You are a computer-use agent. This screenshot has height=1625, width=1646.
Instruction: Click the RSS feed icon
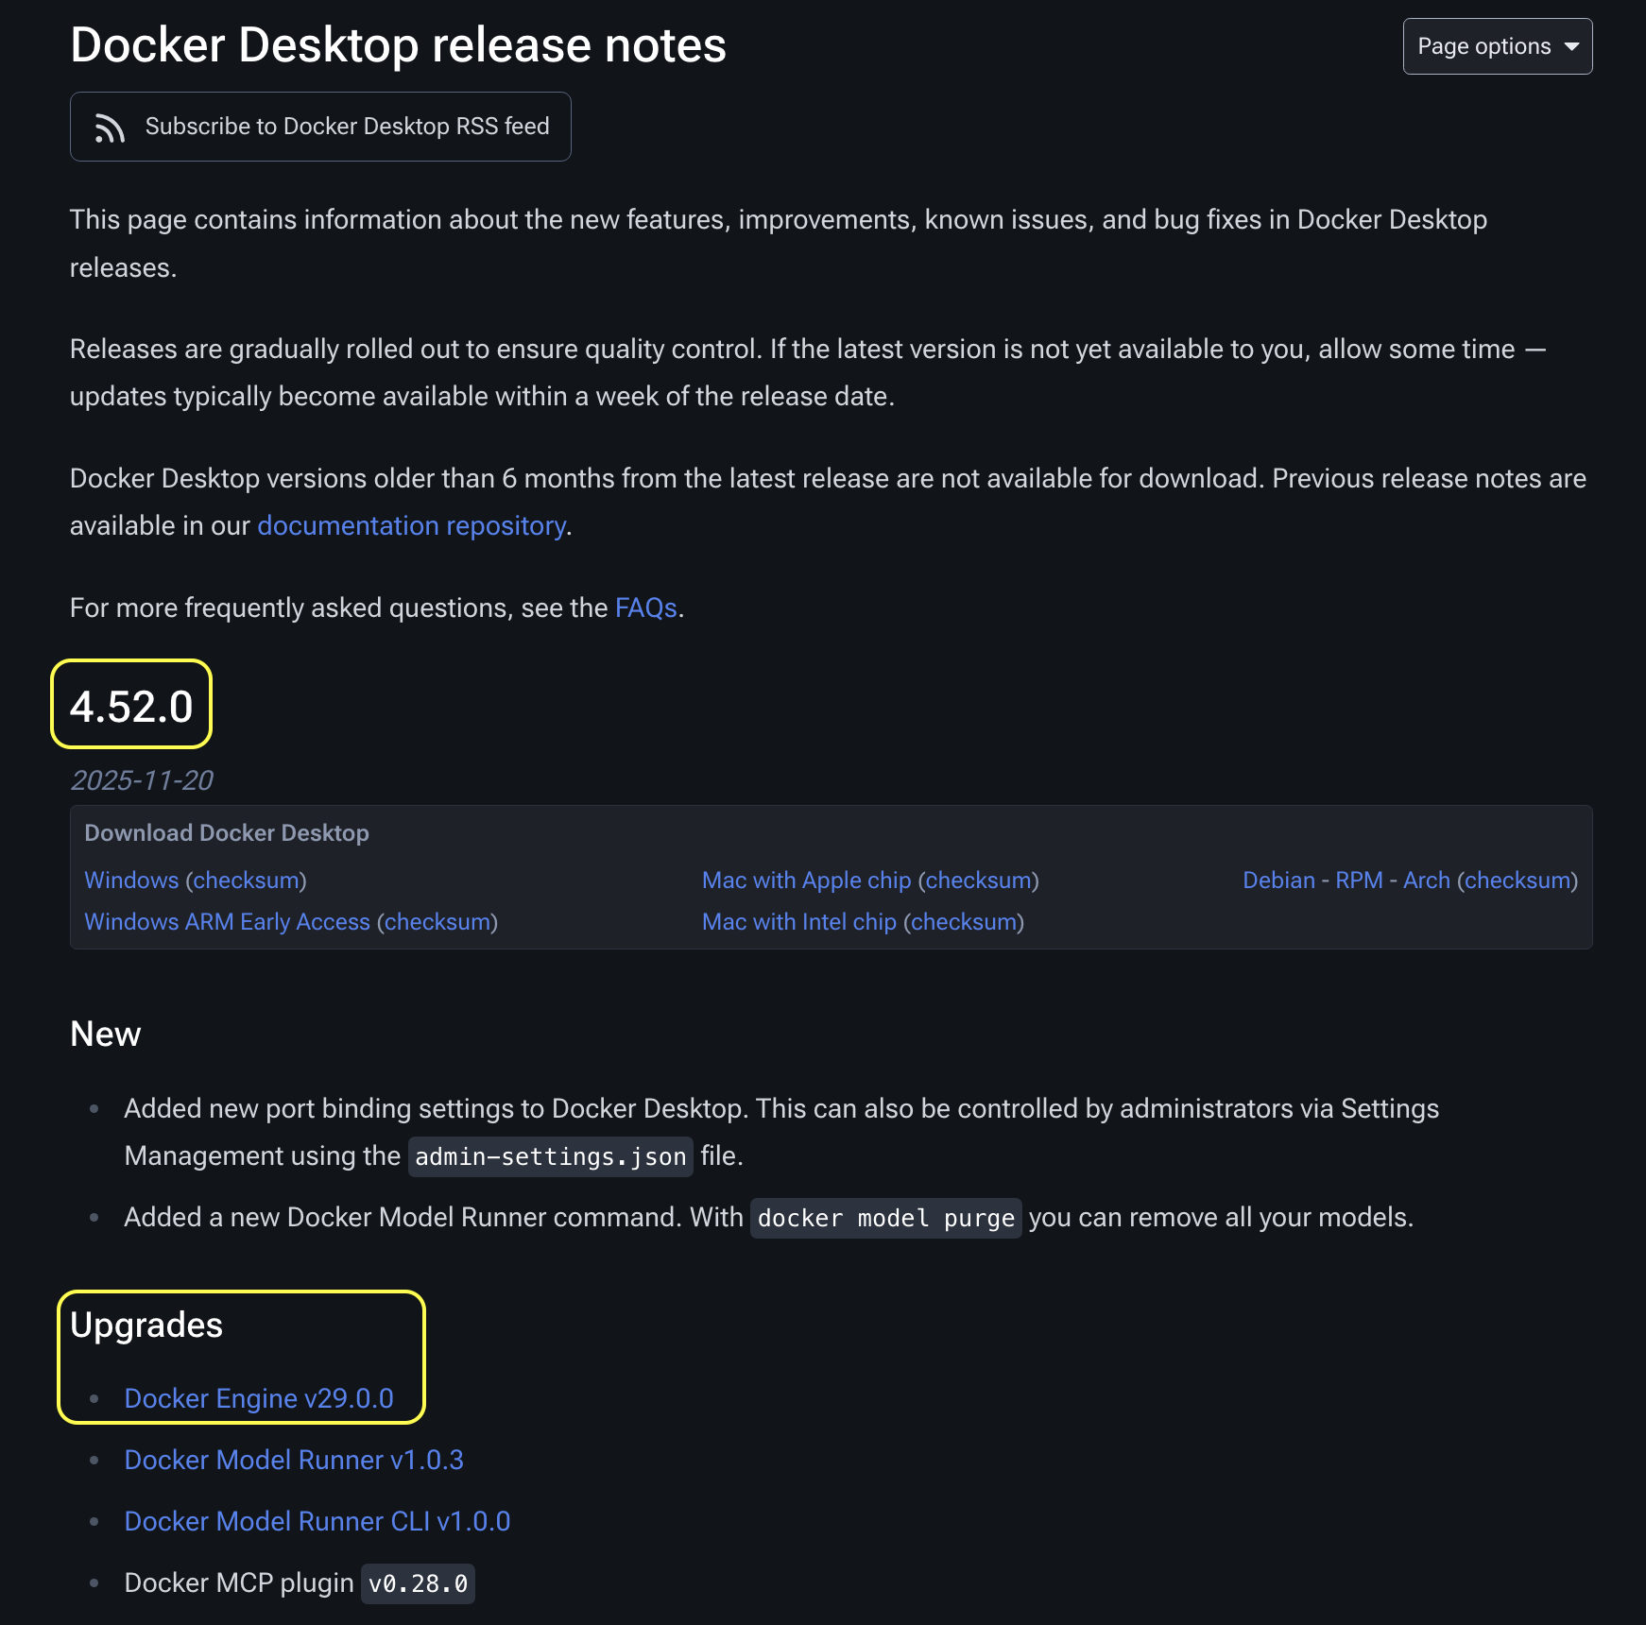click(x=110, y=128)
